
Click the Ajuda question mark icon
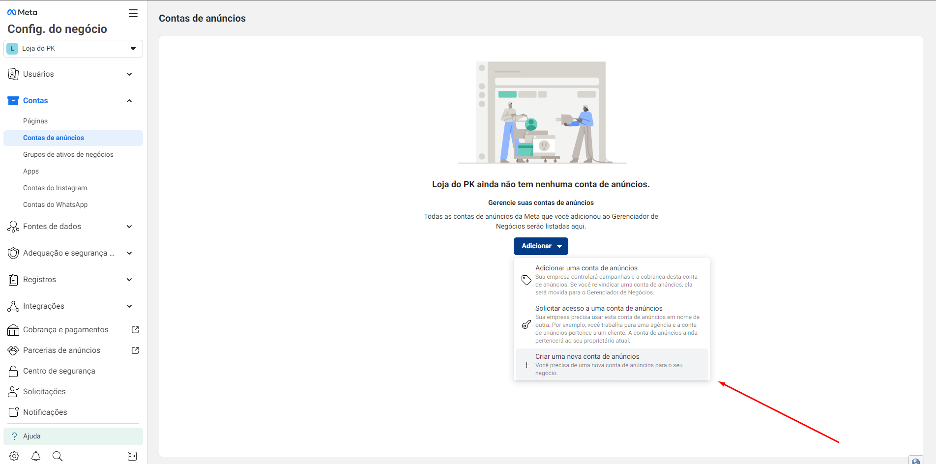14,436
